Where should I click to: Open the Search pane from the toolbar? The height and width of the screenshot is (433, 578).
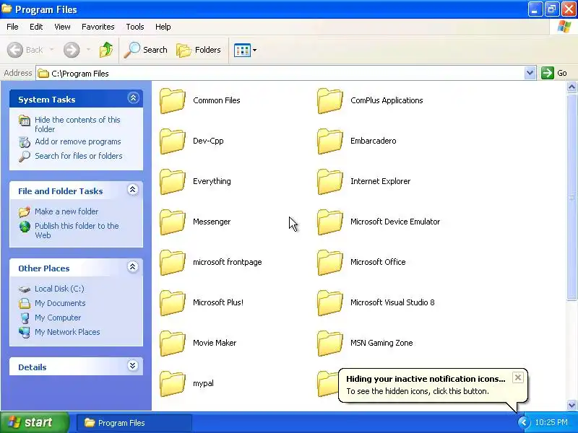(146, 50)
